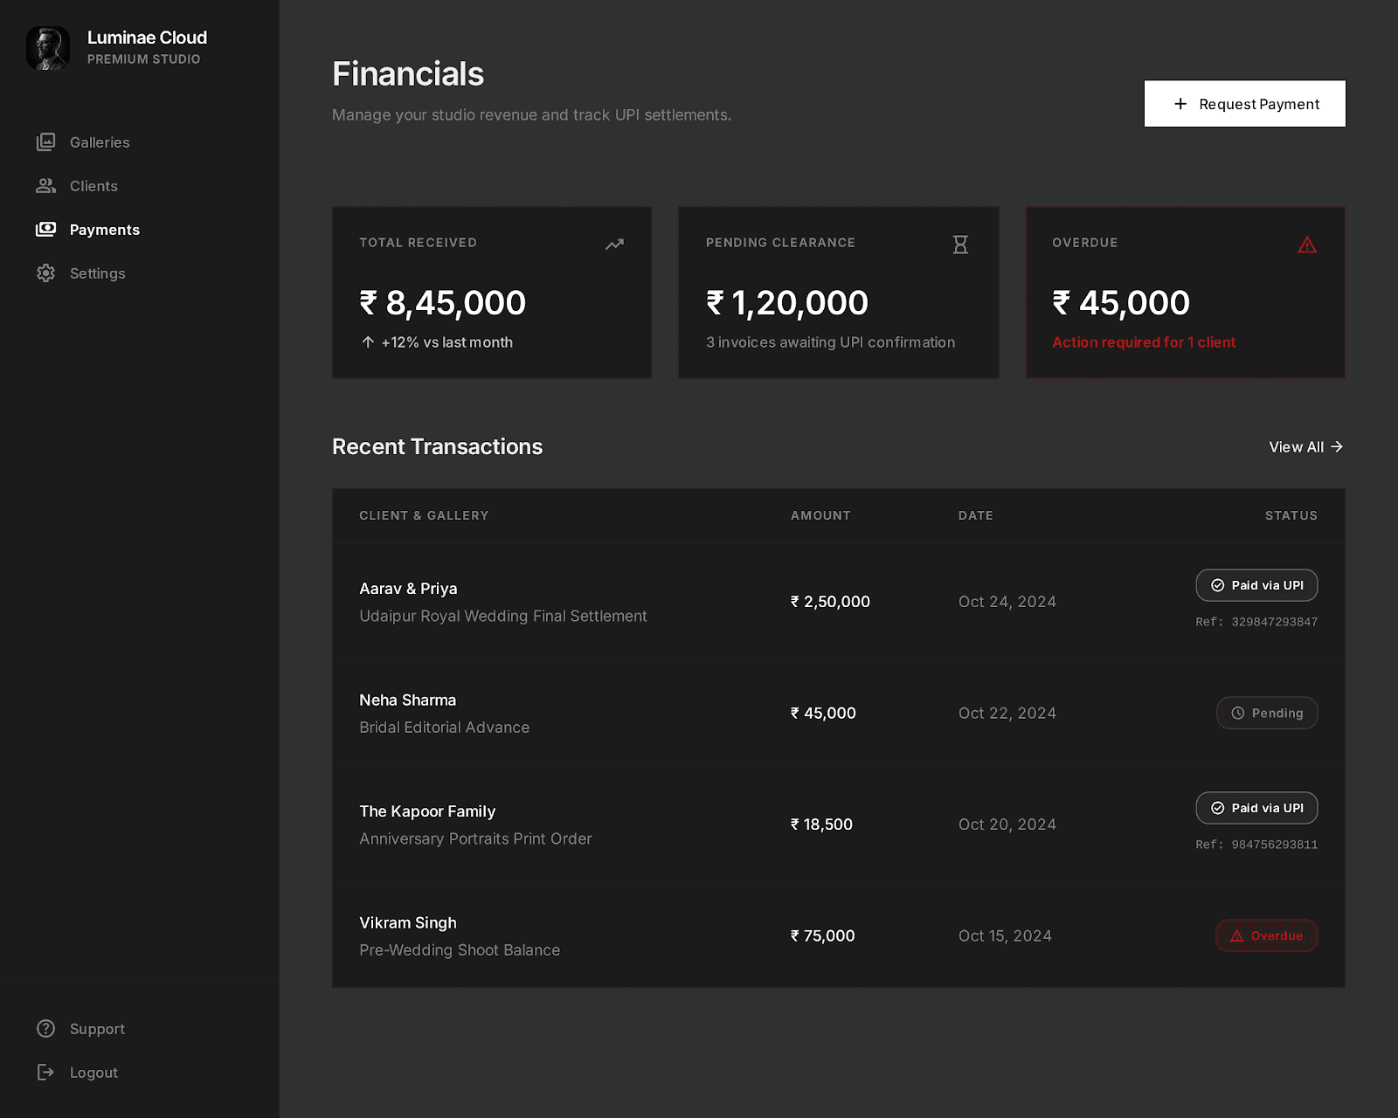
Task: Click the 'Neha Sharma' client name
Action: [x=408, y=700]
